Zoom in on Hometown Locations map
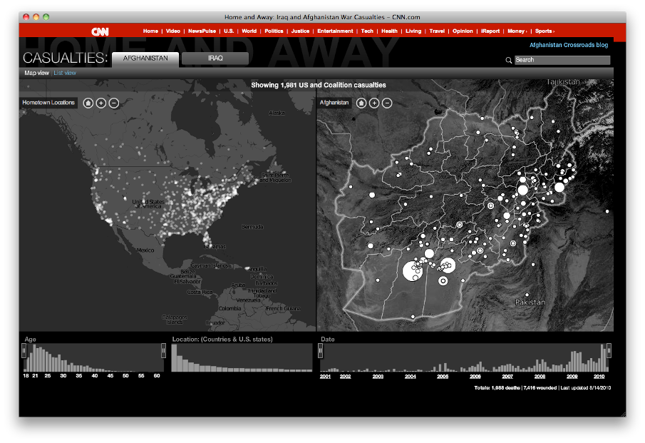The image size is (645, 443). (x=101, y=103)
